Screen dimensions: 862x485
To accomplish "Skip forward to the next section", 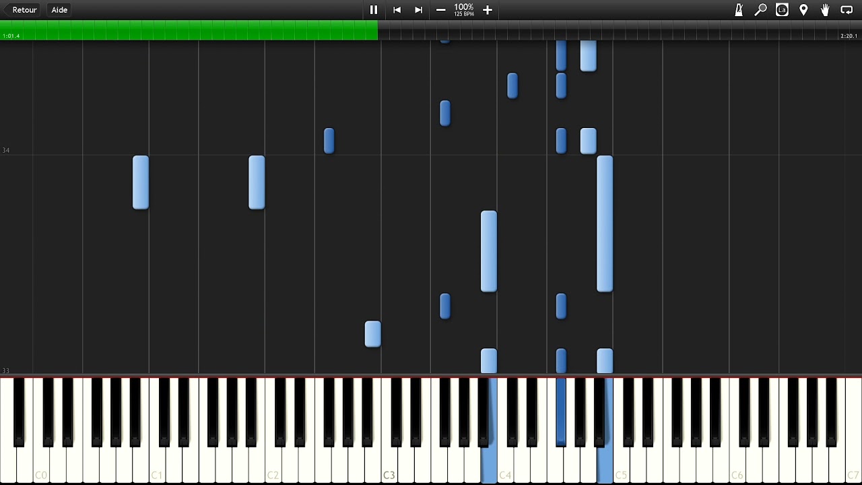I will click(x=418, y=9).
